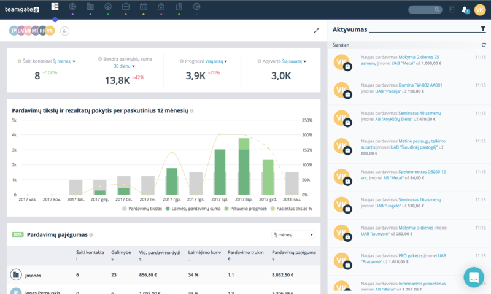Open the contacts people icon tab in navigation

(108, 7)
